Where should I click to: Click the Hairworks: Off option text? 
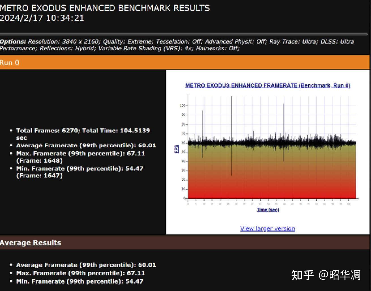[x=218, y=48]
